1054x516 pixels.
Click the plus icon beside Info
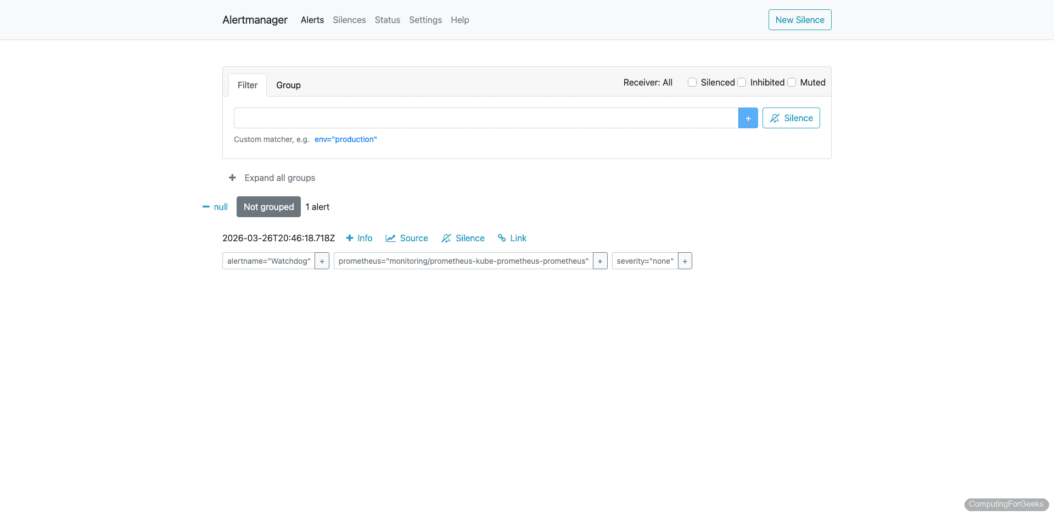pyautogui.click(x=350, y=238)
